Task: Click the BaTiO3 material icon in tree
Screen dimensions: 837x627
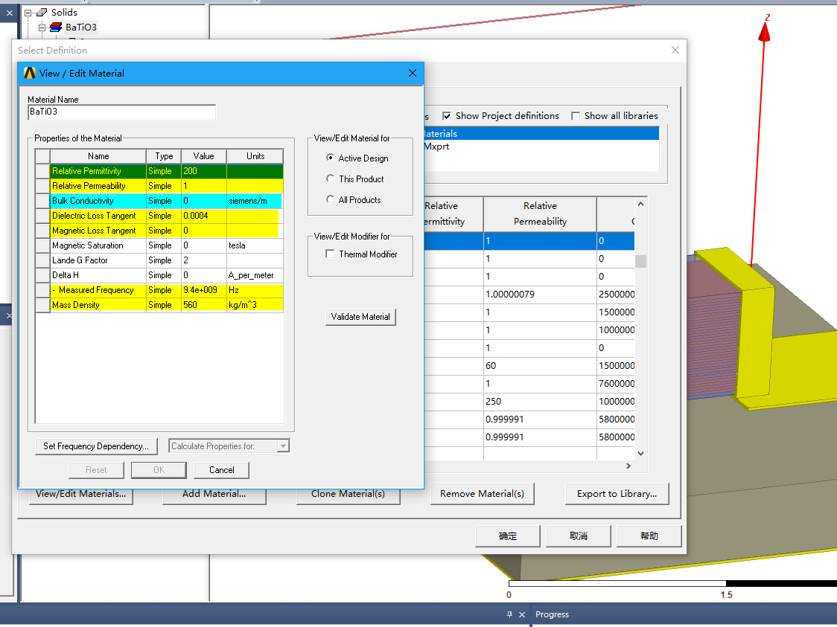Action: pyautogui.click(x=56, y=28)
